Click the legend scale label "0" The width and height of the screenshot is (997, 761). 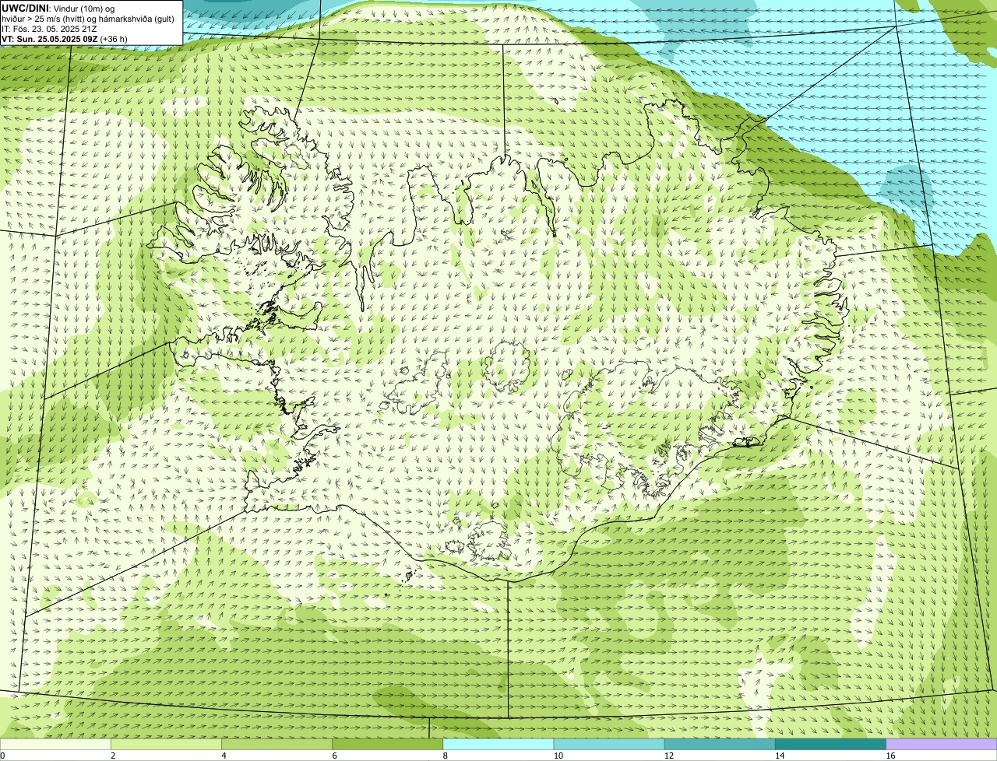click(3, 756)
